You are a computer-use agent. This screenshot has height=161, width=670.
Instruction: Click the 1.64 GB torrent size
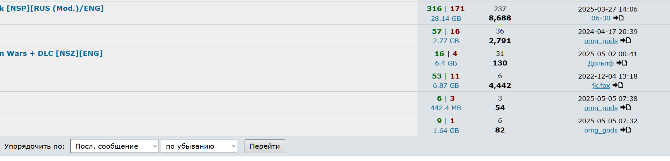(446, 131)
